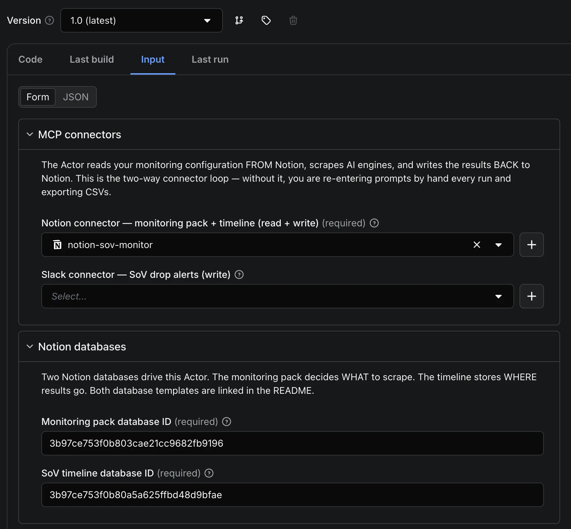Screen dimensions: 571x529
Task: Click the notion-sov-monitor selected value text
Action: [110, 245]
